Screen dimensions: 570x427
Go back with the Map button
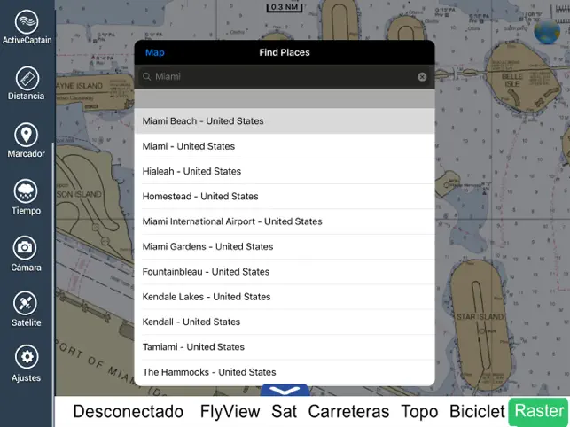[155, 52]
